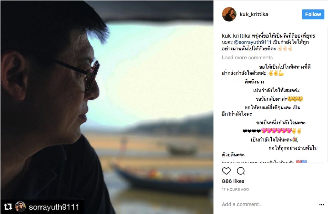Click the sorrayuth9111 repost label on photo

pos(54,207)
